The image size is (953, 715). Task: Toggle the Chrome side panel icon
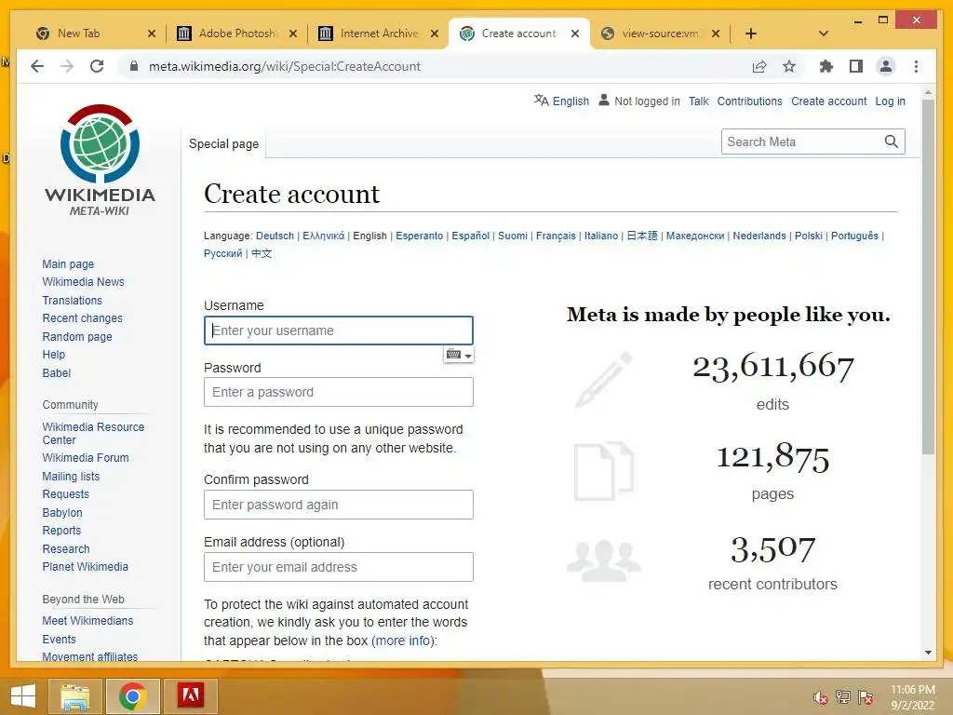coord(856,66)
